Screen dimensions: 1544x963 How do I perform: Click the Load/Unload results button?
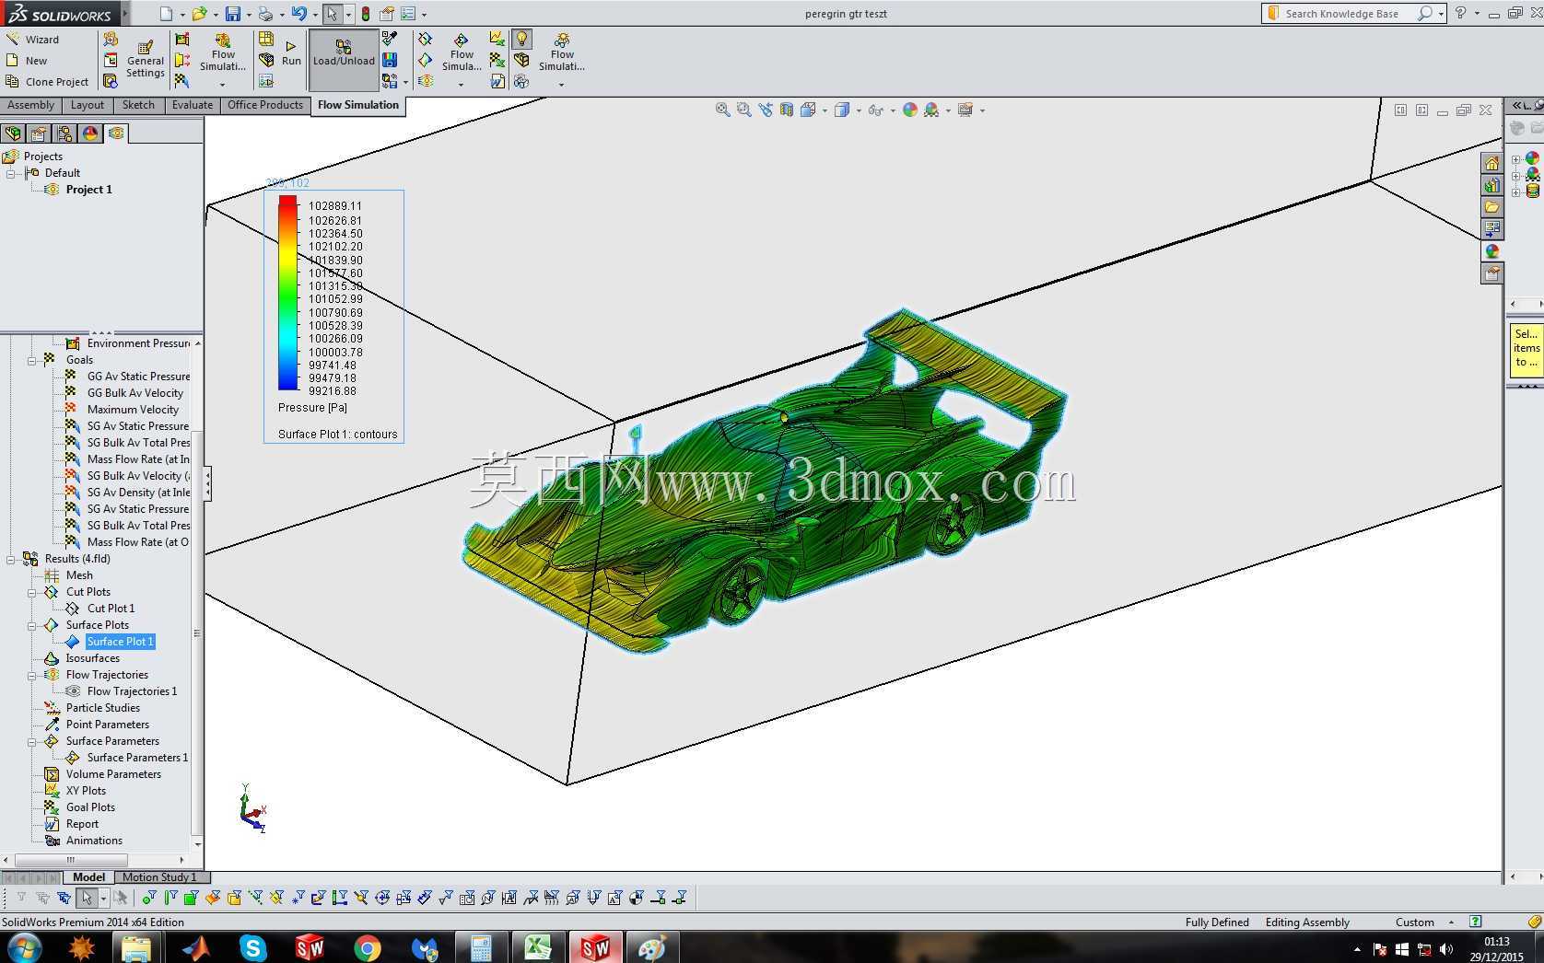(344, 60)
